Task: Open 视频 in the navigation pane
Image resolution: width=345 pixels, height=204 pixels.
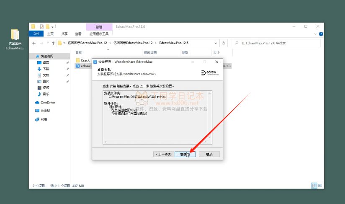Action: (46, 88)
